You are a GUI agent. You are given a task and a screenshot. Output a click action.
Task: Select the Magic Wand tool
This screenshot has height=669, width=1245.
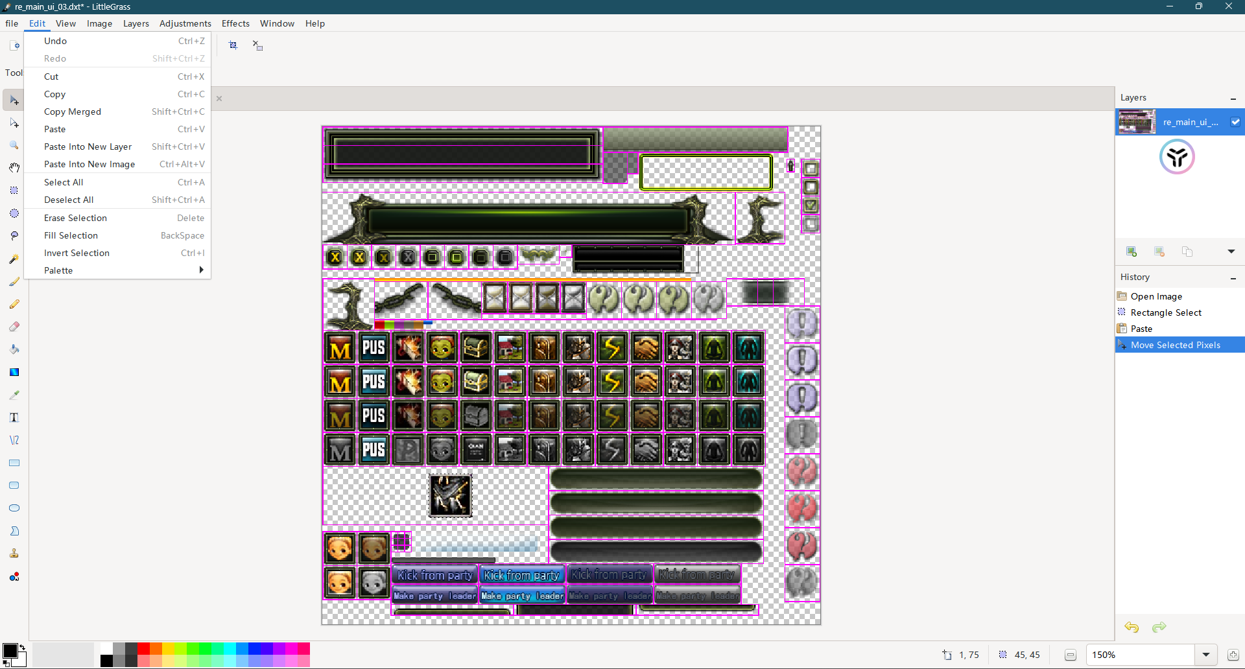tap(14, 259)
